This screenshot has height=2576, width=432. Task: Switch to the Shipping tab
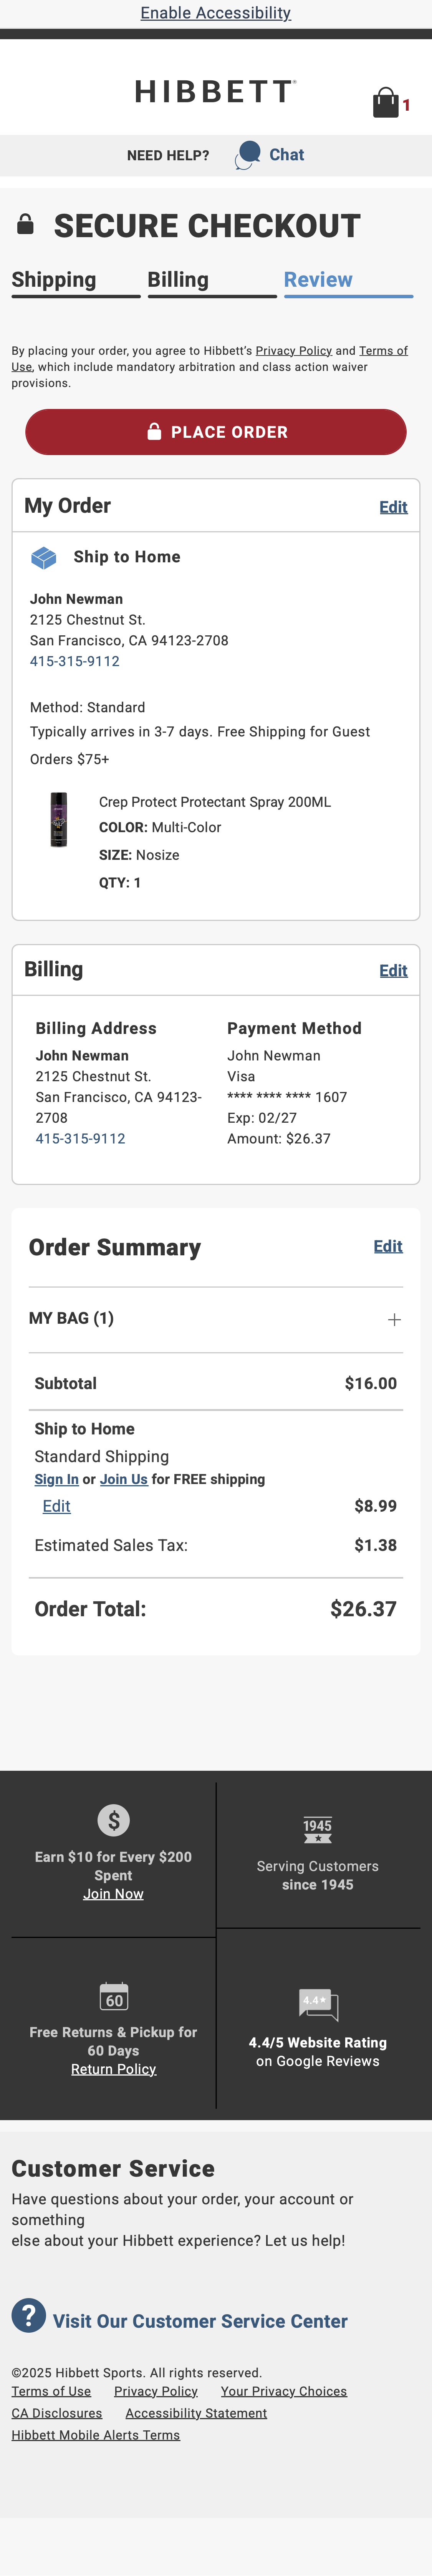tap(54, 280)
